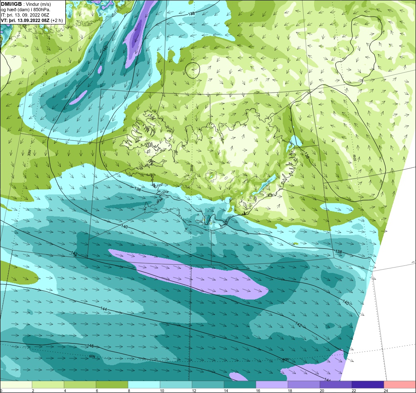Screen dimensions: 416x393
Task: Choose the 22–24 m/s dark indigo swatch
Action: (x=368, y=385)
